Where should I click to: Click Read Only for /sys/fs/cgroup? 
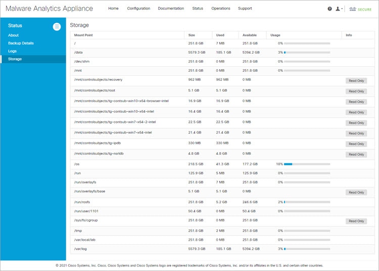pos(356,221)
